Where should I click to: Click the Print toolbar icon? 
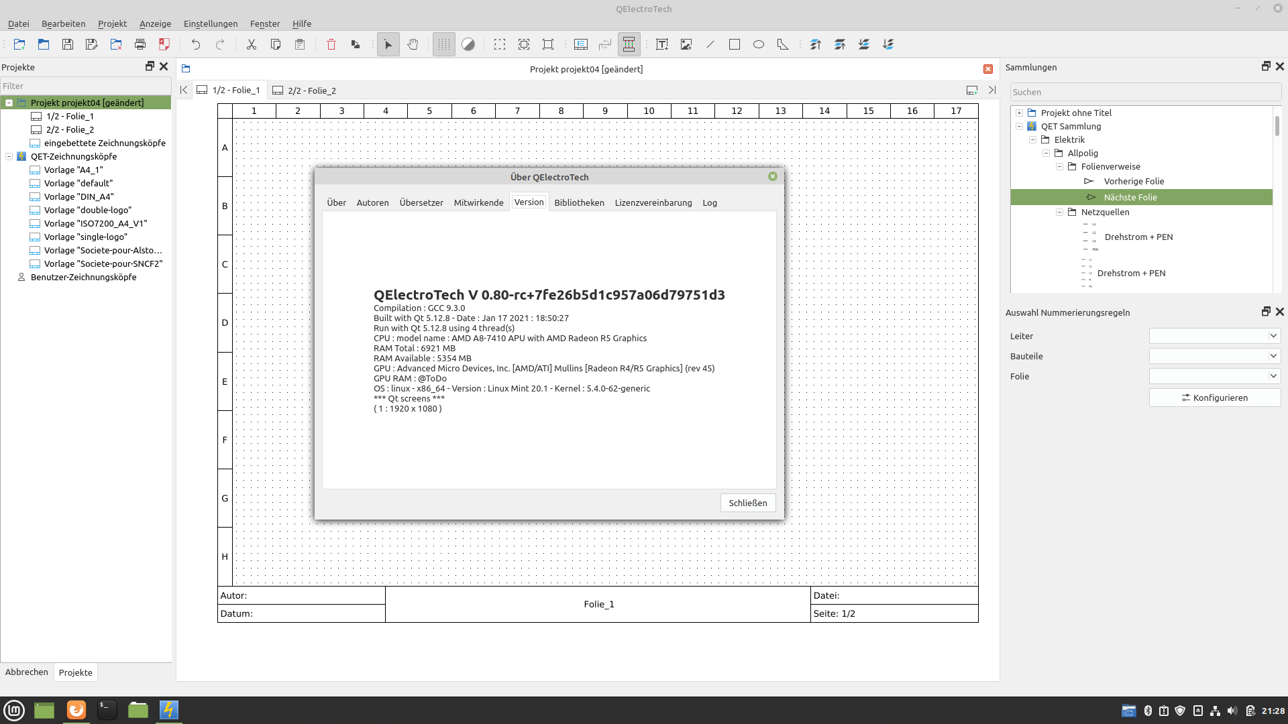coord(140,44)
